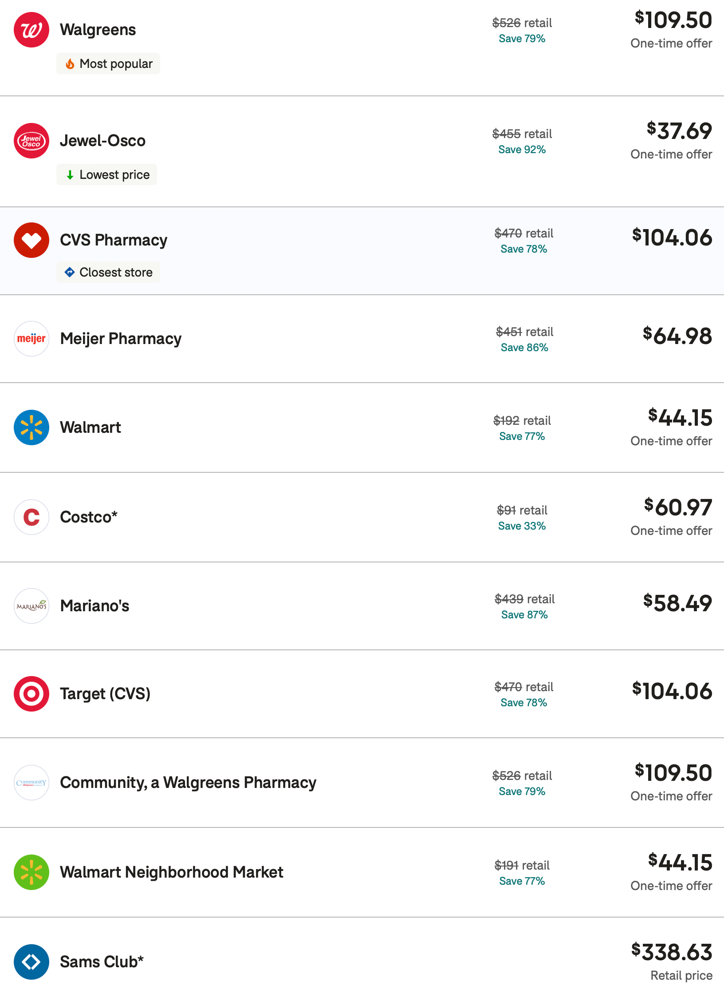Select the green Walmart Neighborhood Market logo

pos(31,872)
